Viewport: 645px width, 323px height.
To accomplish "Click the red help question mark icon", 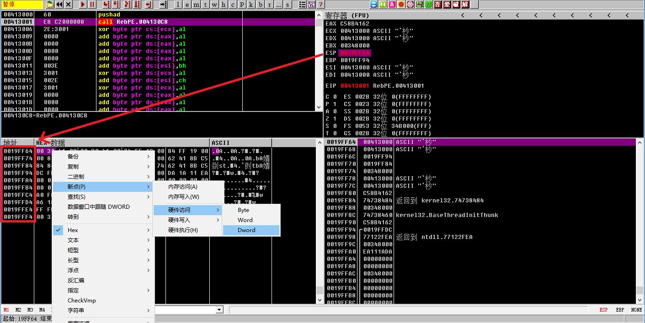I will [x=321, y=5].
